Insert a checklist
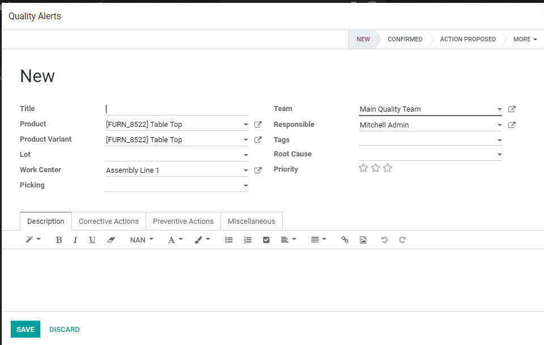Viewport: 544px width, 345px height. [x=266, y=240]
